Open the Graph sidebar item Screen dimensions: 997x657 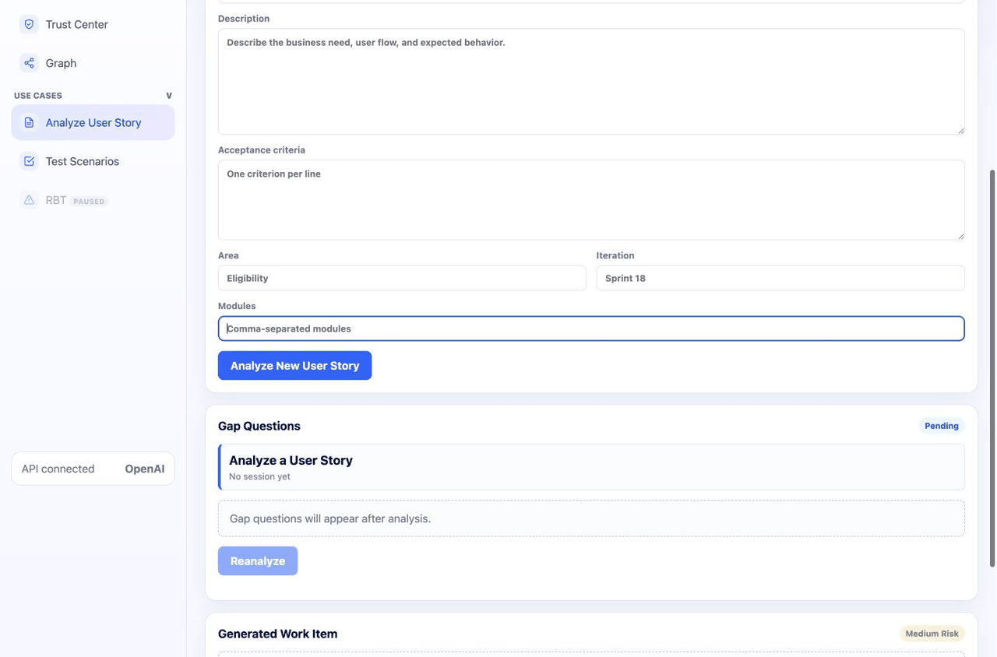[x=93, y=63]
